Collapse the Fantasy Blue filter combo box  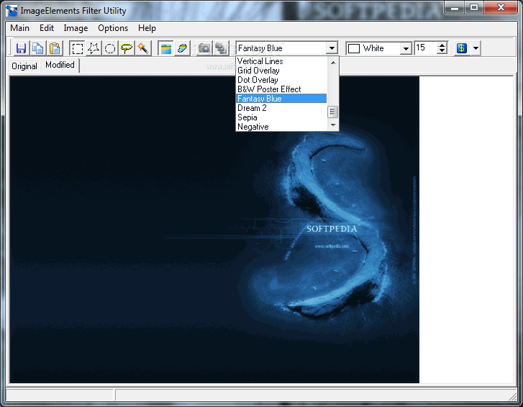tap(332, 48)
